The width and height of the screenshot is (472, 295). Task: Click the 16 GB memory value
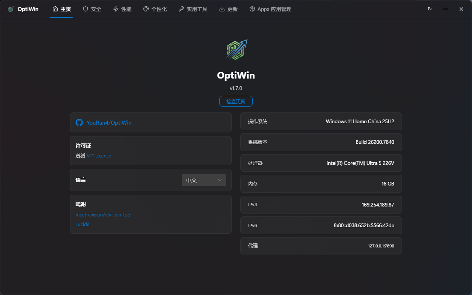point(388,184)
